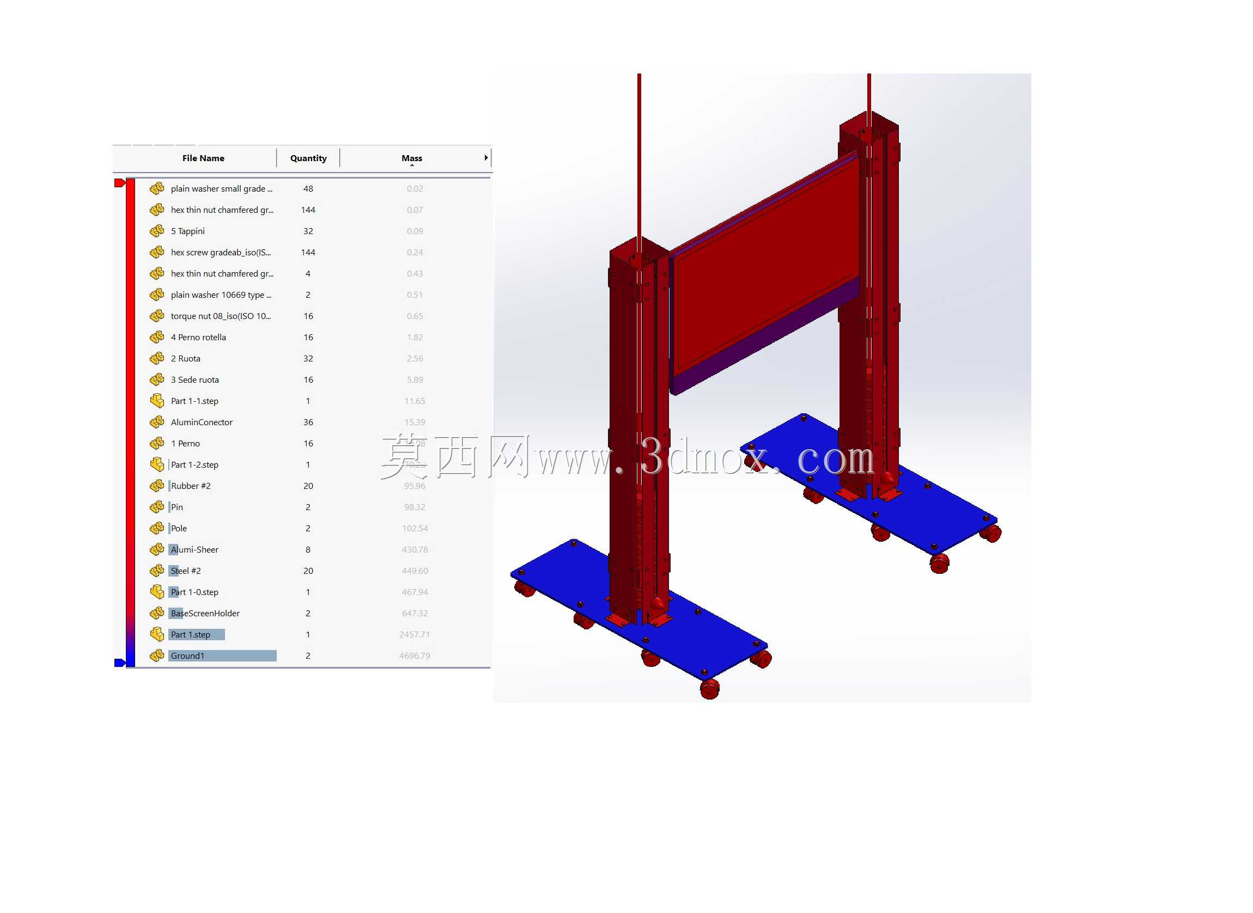Click icon beside Rubber #2
The height and width of the screenshot is (913, 1253).
click(157, 486)
